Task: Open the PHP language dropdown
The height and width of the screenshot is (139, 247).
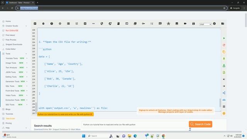Action: click(205, 24)
